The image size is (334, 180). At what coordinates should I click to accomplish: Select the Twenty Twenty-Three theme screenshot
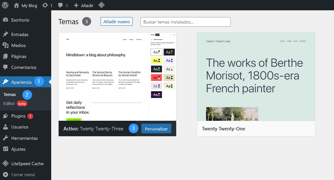click(117, 77)
